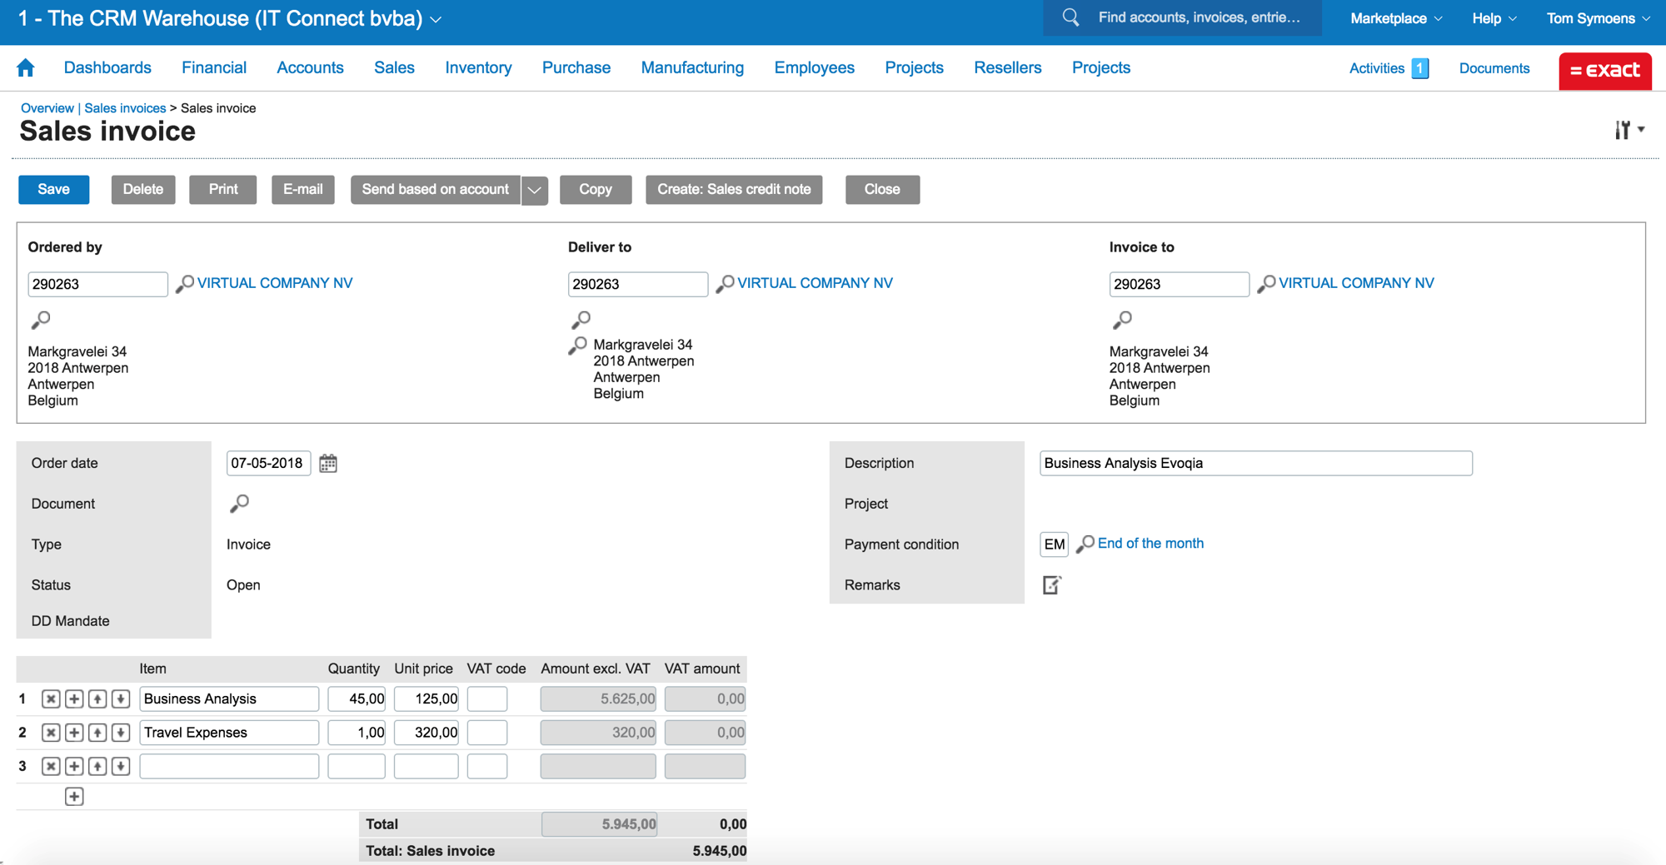Open the company switcher dropdown
The width and height of the screenshot is (1666, 865).
point(436,19)
